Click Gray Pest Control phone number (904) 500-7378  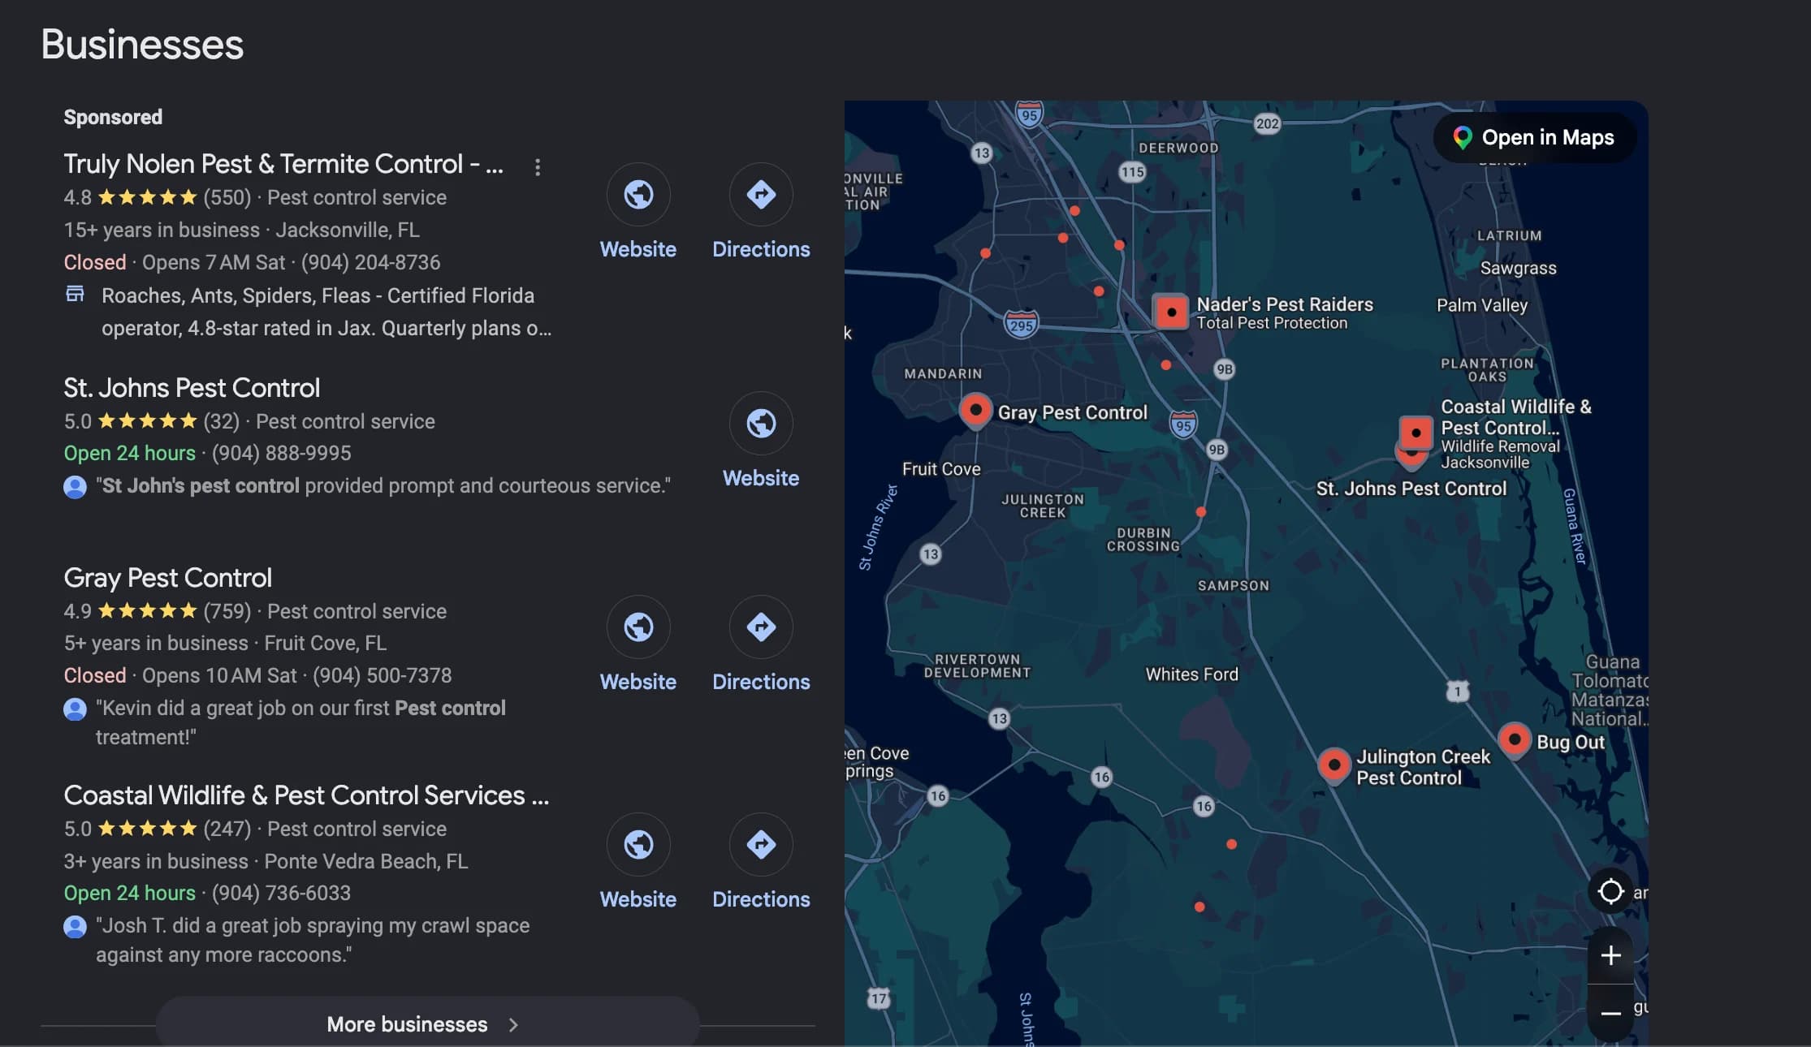[x=382, y=675]
